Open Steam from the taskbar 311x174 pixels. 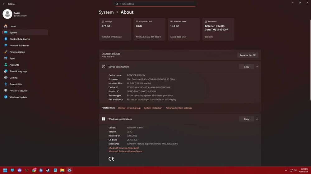pos(48,170)
